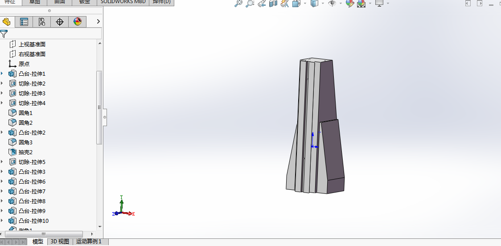Select 上视基准面 in the feature tree
The width and height of the screenshot is (501, 246).
point(32,45)
